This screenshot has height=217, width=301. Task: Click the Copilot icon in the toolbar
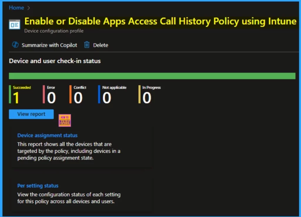[x=15, y=45]
